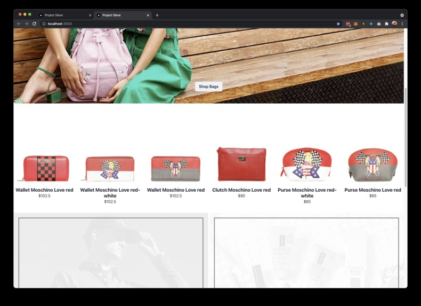The height and width of the screenshot is (306, 421).
Task: Open the Chrome profile avatar
Action: point(394,23)
